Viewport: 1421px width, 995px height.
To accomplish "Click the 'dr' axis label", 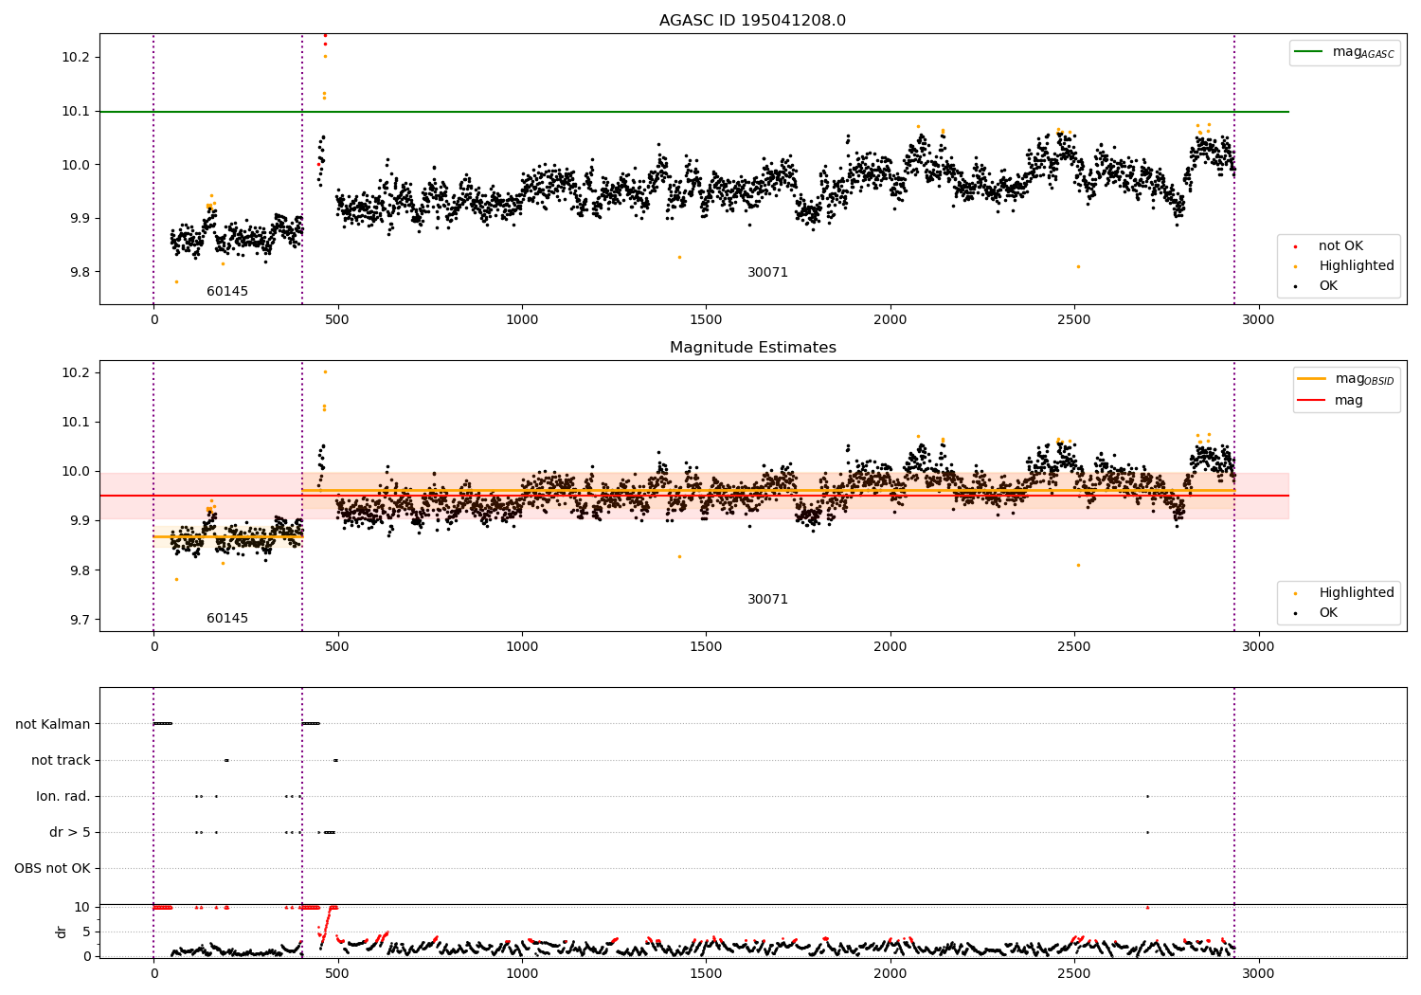I will coord(62,932).
